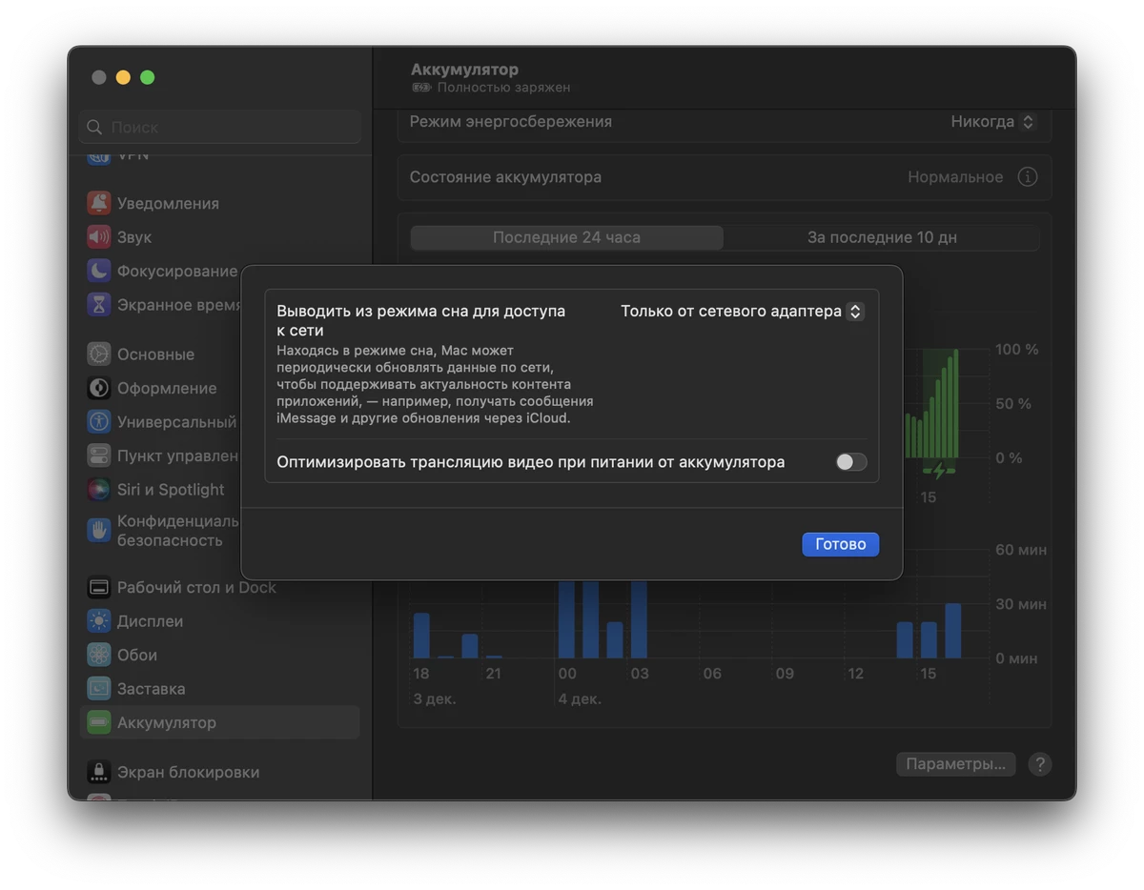Click the Звук speaker icon

tap(99, 236)
